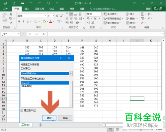Viewport: 166px width, 132px height.
Task: Click the Orientation text angle icon
Action: (77, 23)
